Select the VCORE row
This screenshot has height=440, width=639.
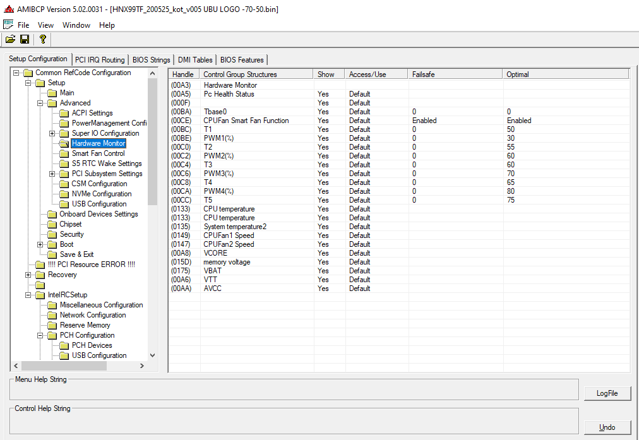(x=398, y=253)
